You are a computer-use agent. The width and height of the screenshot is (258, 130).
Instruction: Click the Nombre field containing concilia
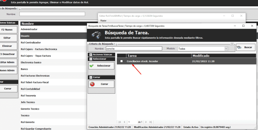coord(134,49)
